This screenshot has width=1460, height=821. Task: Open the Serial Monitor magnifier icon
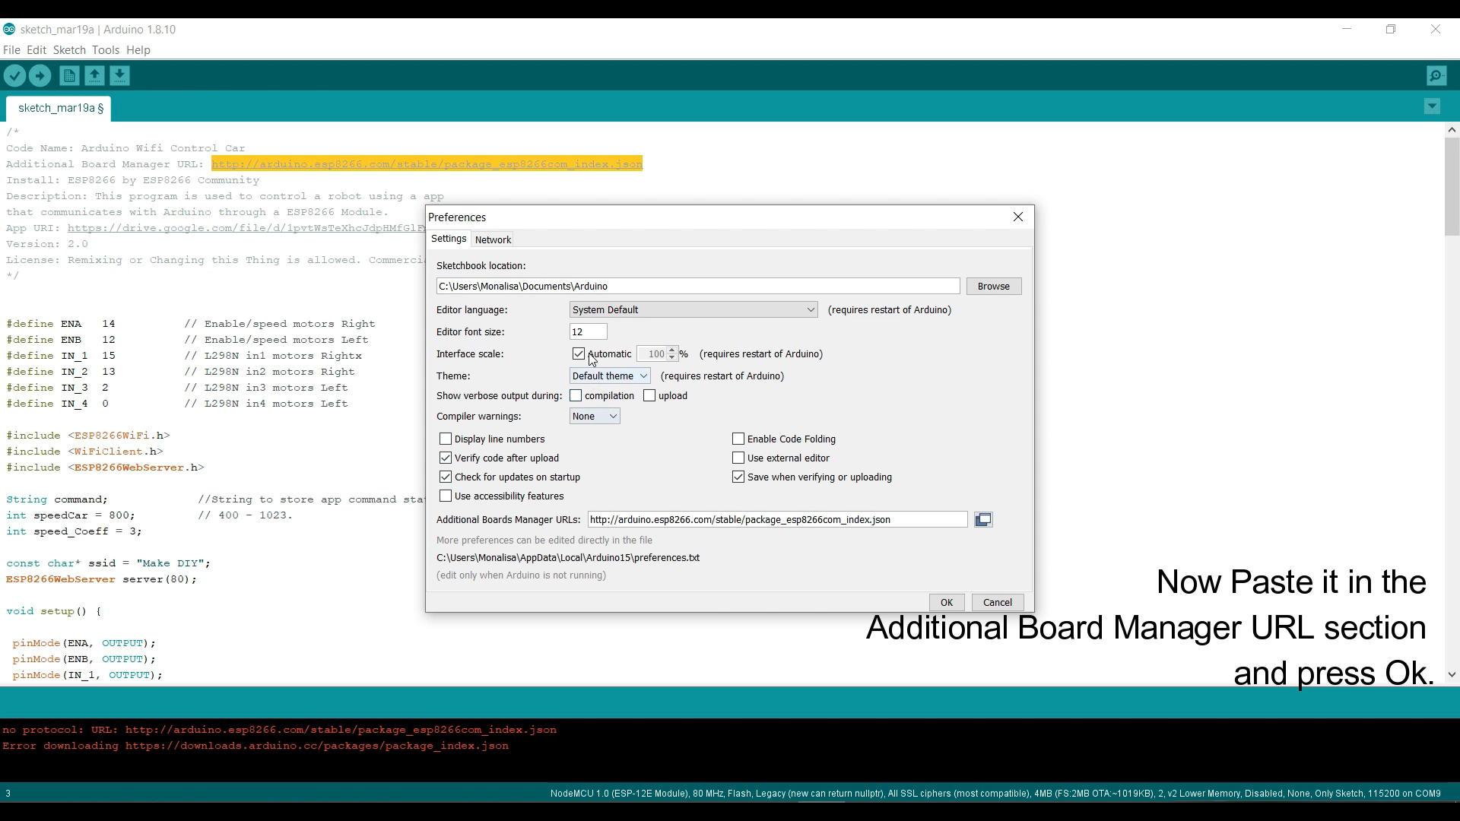(1436, 76)
